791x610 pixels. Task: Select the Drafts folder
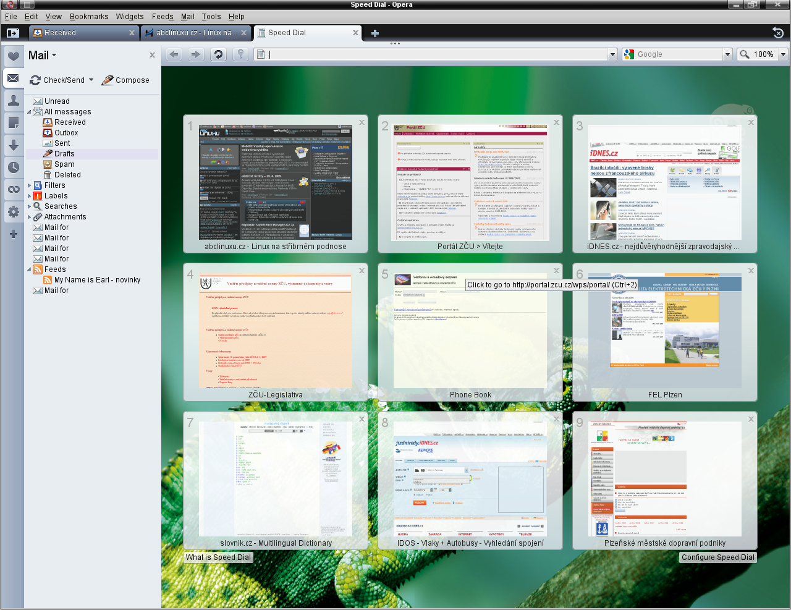click(64, 154)
